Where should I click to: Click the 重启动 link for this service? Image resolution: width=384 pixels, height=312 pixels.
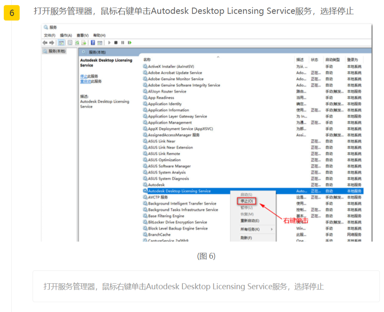click(x=85, y=81)
